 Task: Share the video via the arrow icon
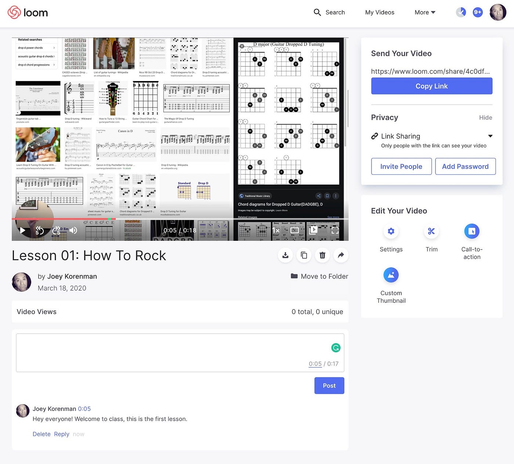click(341, 255)
